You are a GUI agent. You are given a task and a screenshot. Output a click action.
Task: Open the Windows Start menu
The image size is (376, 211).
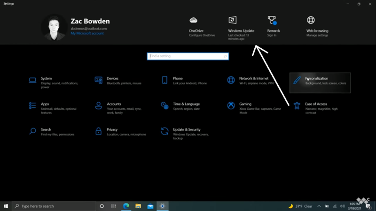click(x=6, y=206)
